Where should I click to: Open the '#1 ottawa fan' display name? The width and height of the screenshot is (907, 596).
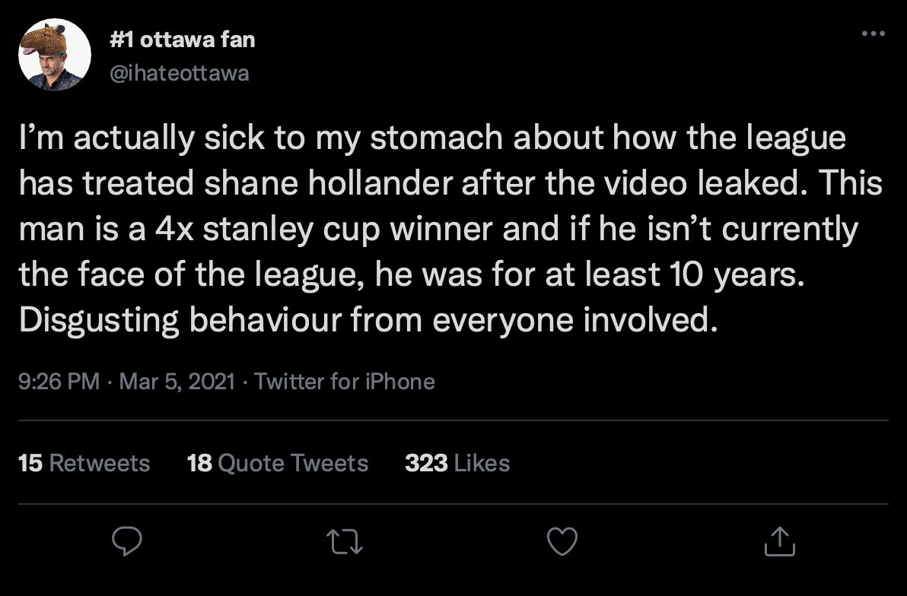(x=183, y=40)
